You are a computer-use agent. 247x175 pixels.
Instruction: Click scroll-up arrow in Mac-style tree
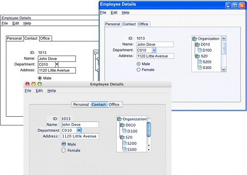click(x=149, y=145)
